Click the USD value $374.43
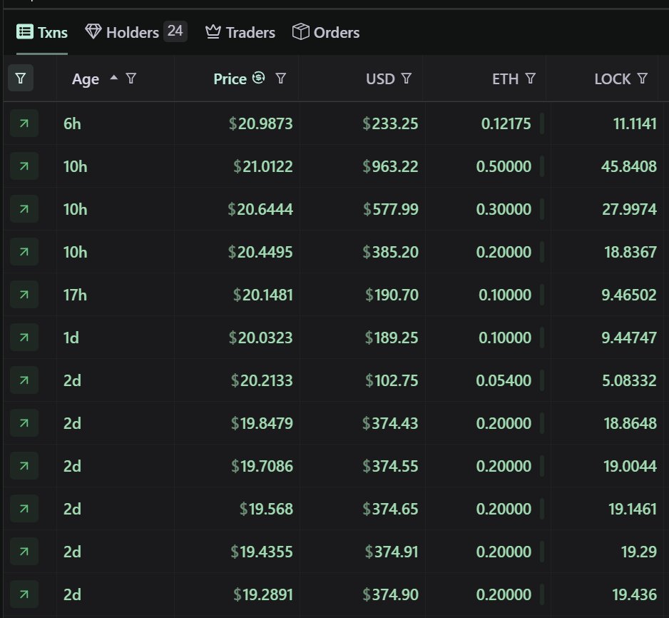The image size is (669, 618). (390, 423)
